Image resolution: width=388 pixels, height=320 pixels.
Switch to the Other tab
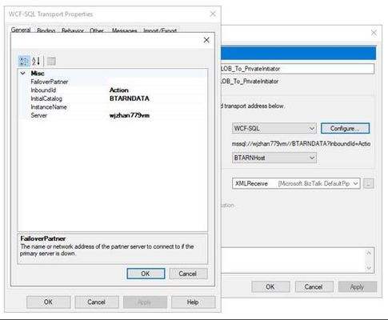97,30
